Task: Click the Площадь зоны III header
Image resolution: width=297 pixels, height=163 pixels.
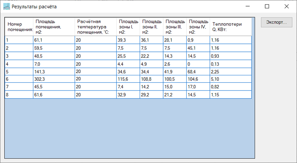Action: click(x=175, y=26)
